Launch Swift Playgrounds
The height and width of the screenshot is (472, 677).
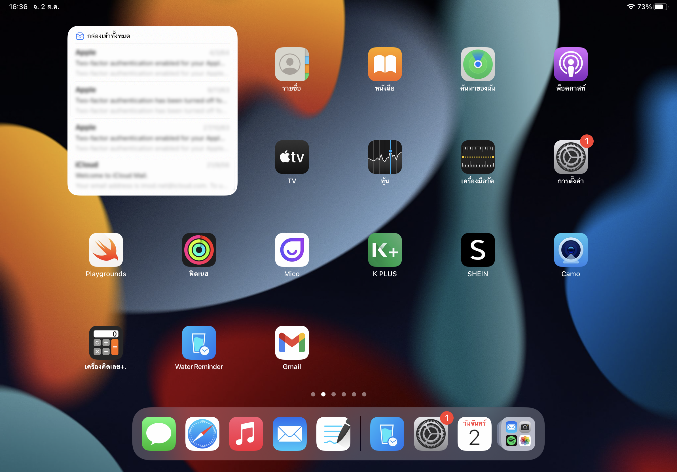106,250
